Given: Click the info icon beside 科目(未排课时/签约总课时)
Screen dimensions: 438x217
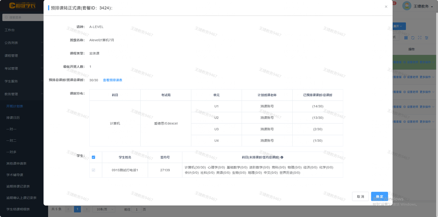Looking at the screenshot, I should point(282,157).
